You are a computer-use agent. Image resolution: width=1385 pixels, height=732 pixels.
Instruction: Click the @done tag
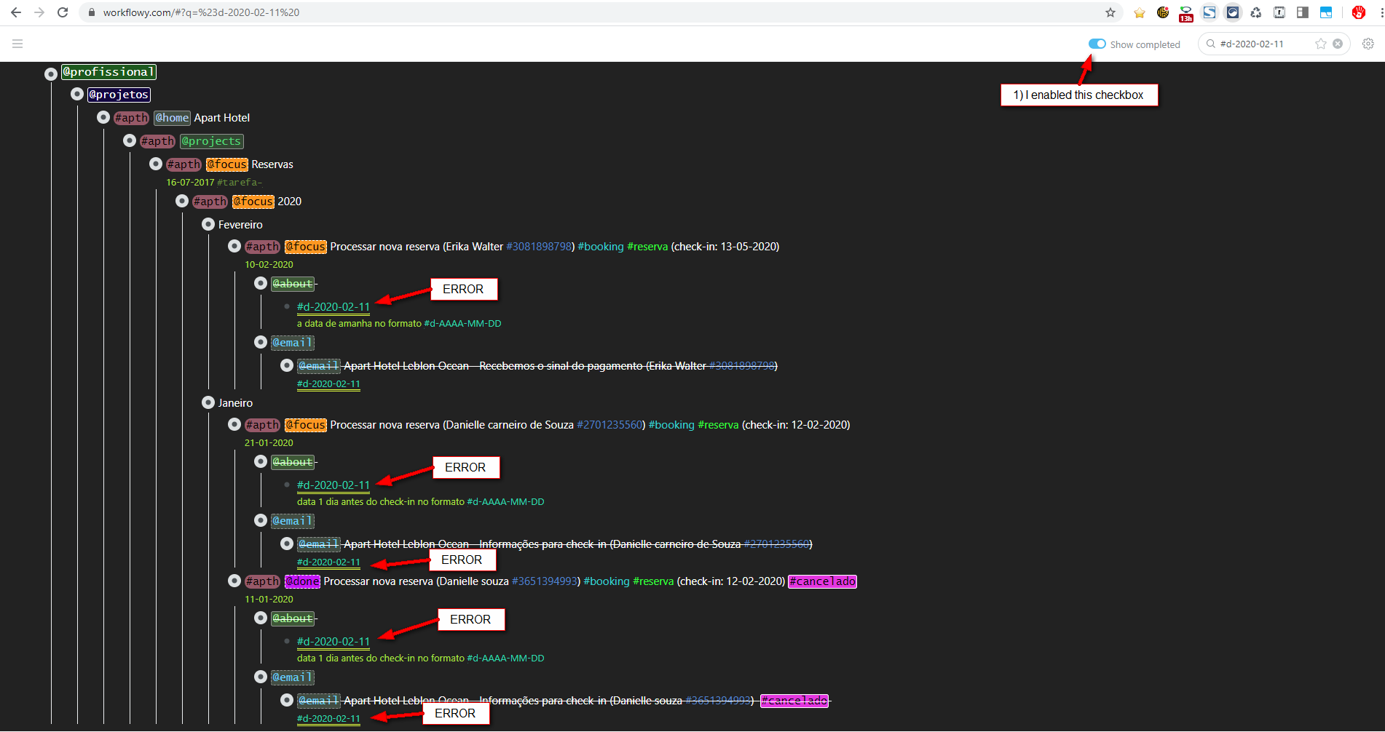coord(302,581)
